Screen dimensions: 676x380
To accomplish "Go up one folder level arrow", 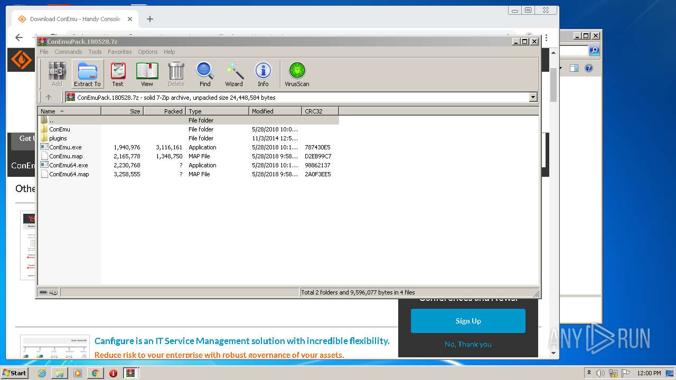I will pos(49,97).
